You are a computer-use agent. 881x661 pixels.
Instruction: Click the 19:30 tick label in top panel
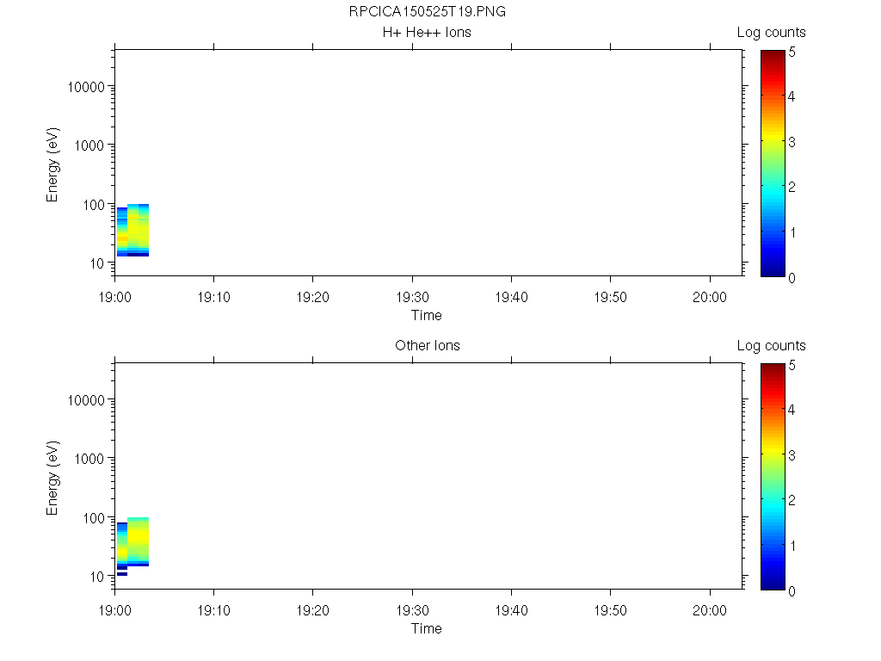(412, 297)
